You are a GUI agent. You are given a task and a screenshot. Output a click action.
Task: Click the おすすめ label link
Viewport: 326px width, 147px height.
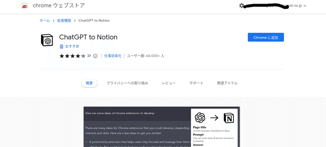pyautogui.click(x=72, y=46)
